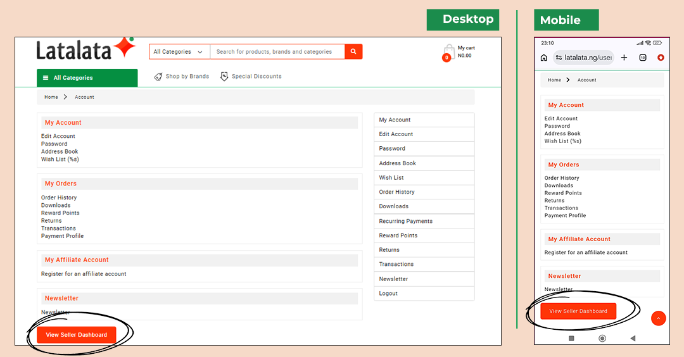Tap the Android recent apps square button

571,338
